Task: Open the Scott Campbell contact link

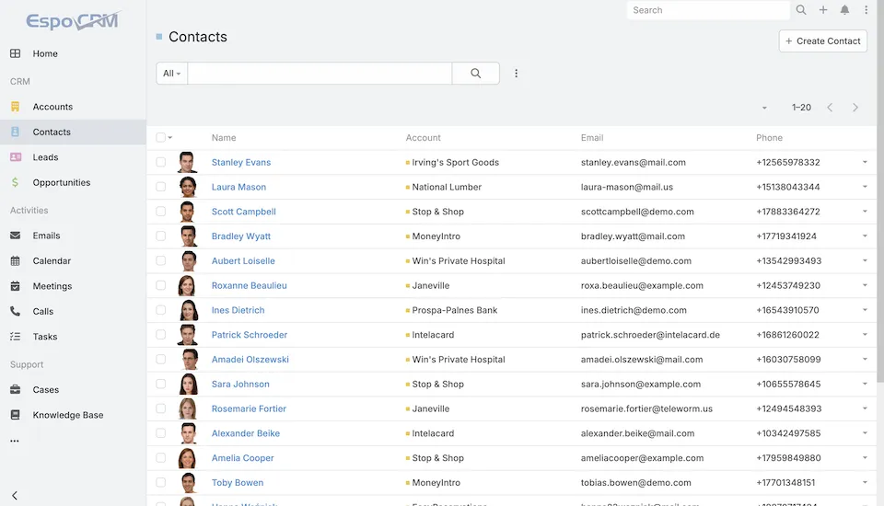Action: [x=243, y=212]
